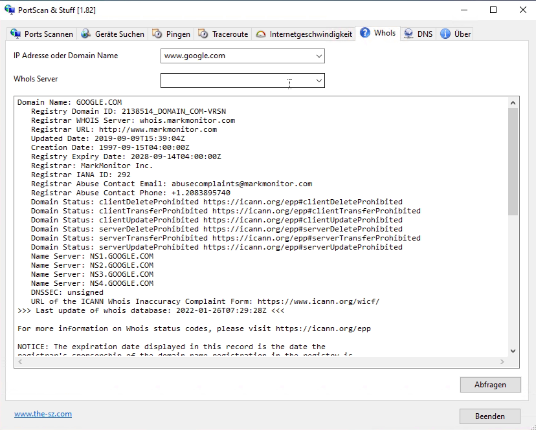The height and width of the screenshot is (430, 536).
Task: Switch to the Traceroute tab
Action: coord(223,33)
